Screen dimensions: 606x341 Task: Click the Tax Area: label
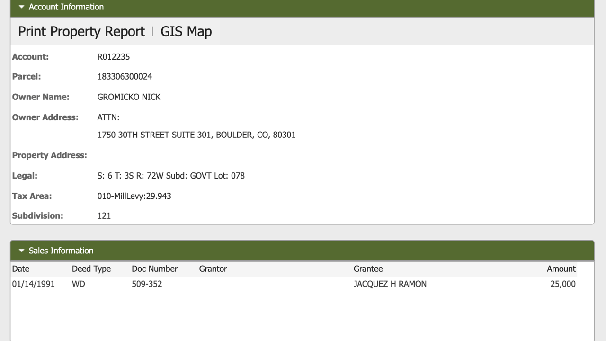[x=32, y=196]
